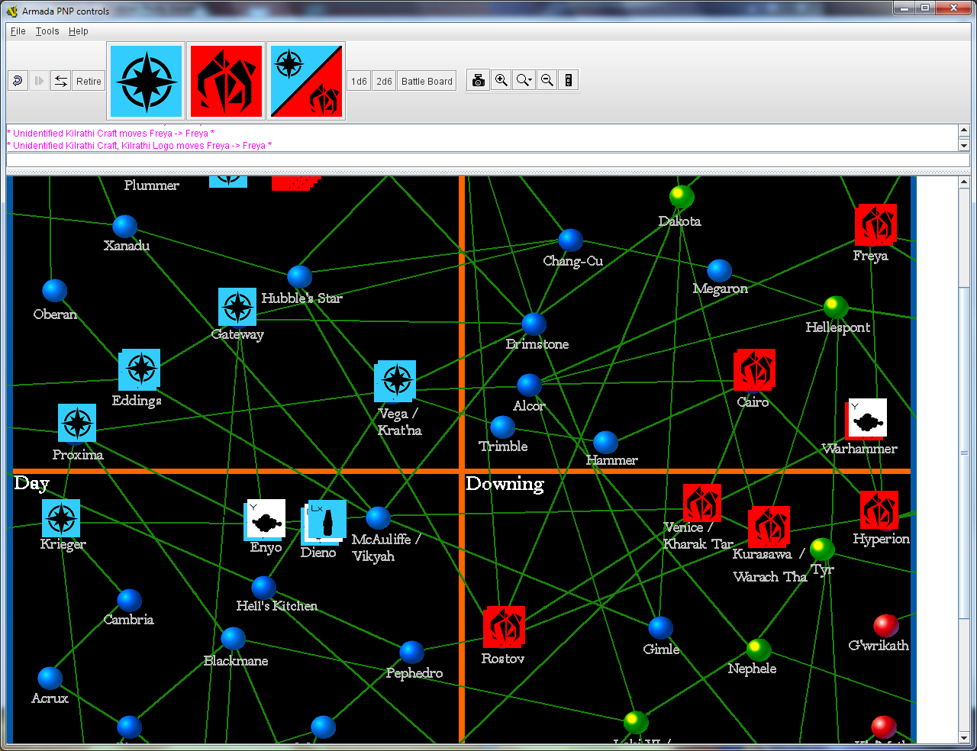Screen dimensions: 977x751
Task: Click the connect/server arrows icon
Action: (61, 81)
